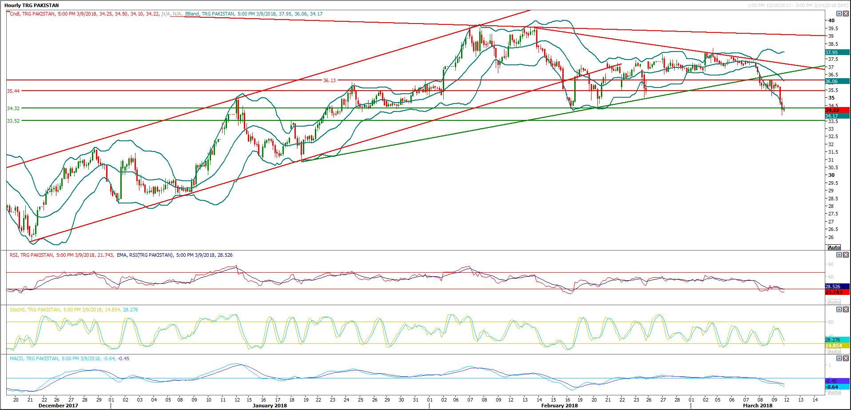Click the RSI panel's restore icon

(x=839, y=255)
